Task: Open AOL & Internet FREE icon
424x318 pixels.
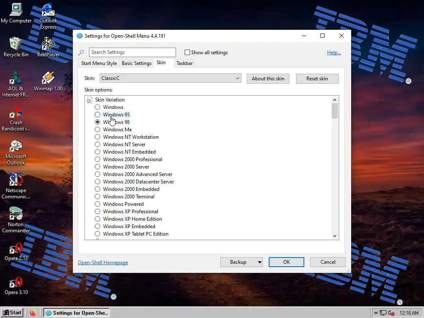Action: pos(15,84)
